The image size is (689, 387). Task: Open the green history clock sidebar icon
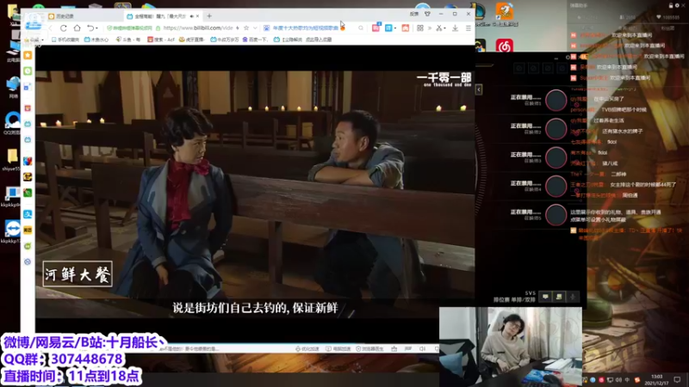tap(28, 71)
